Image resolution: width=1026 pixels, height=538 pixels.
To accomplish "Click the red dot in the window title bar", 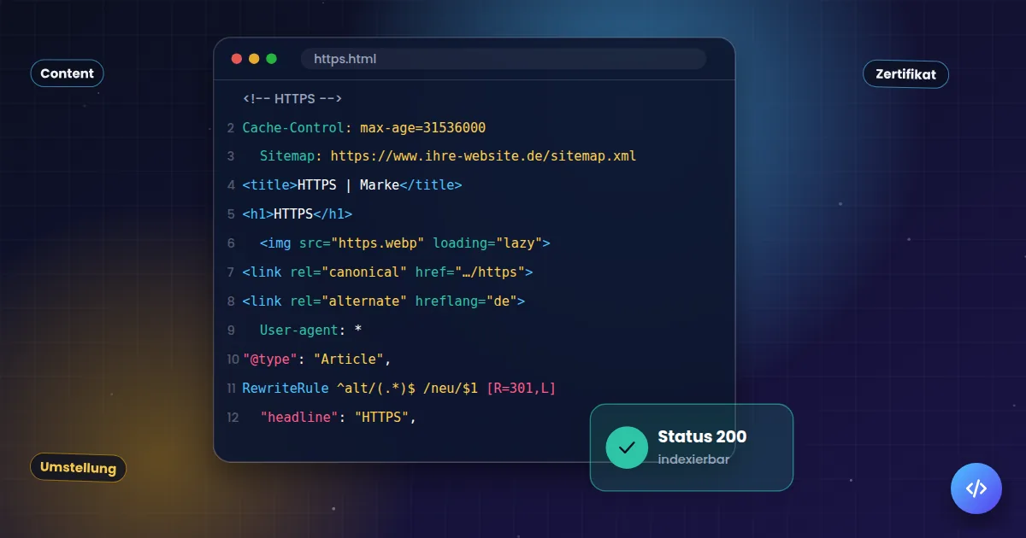I will pos(237,59).
